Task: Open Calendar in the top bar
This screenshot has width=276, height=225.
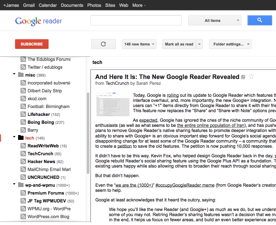Action: click(x=48, y=5)
